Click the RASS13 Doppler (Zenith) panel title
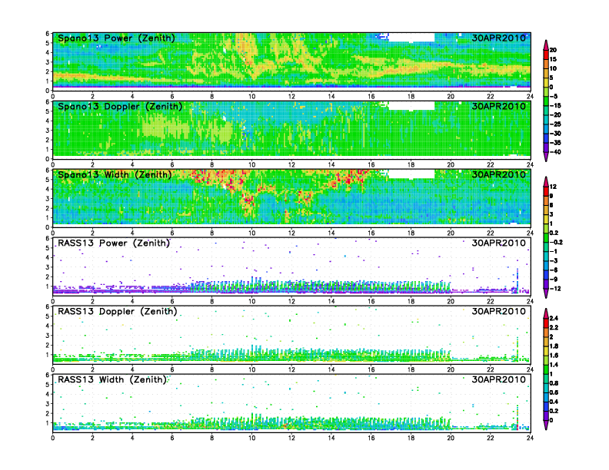This screenshot has height=470, width=609. 118,311
